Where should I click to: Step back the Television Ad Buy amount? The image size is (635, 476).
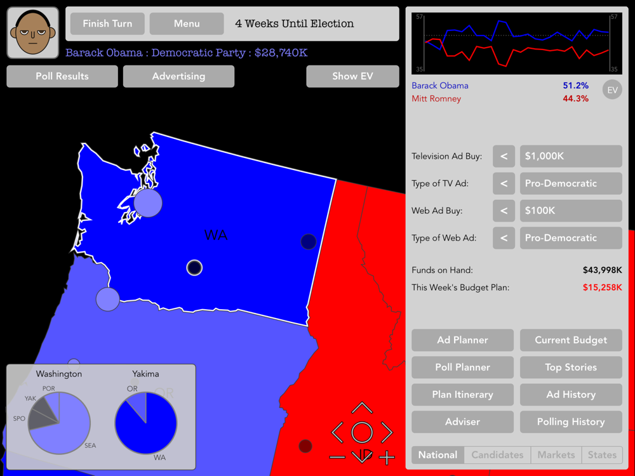point(504,156)
